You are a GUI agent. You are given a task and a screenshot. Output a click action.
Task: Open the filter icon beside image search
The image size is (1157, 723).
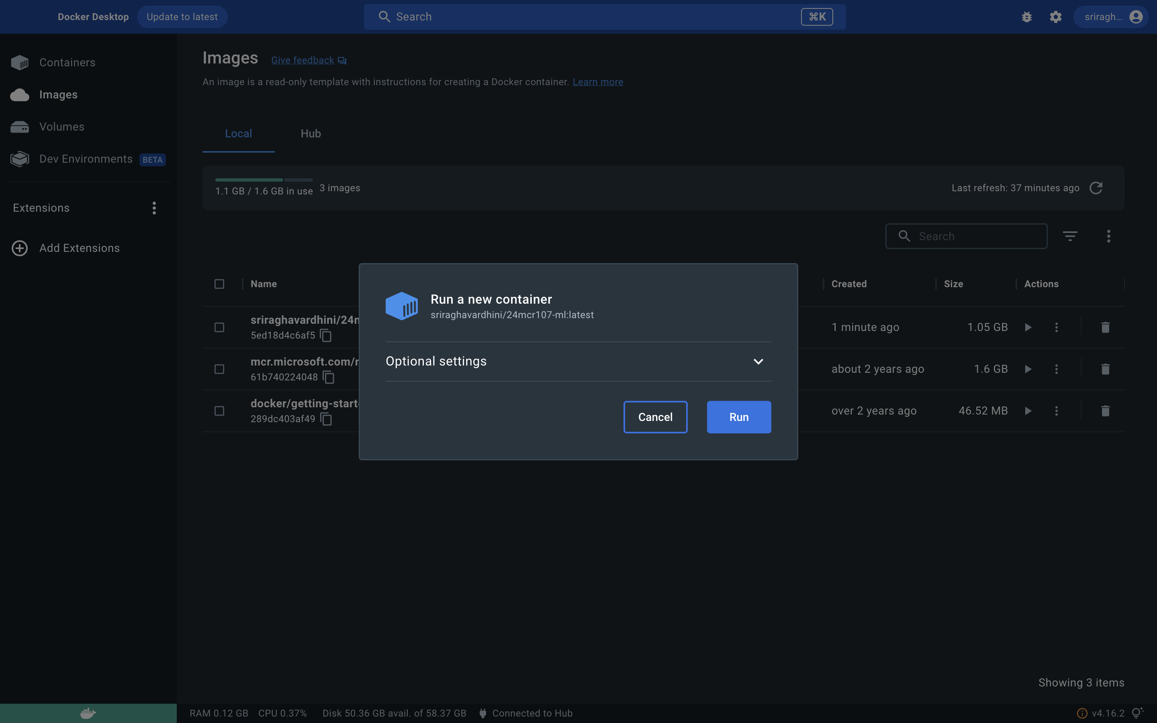click(1070, 236)
